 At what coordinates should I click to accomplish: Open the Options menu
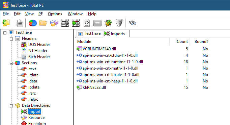pyautogui.click(x=55, y=14)
